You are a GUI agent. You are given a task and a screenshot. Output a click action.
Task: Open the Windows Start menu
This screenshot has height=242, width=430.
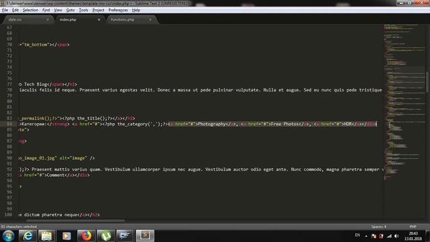pyautogui.click(x=8, y=236)
